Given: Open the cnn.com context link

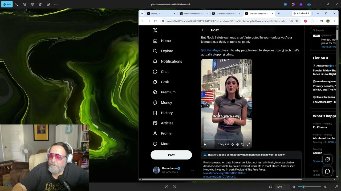Looking at the screenshot, I should [220, 177].
